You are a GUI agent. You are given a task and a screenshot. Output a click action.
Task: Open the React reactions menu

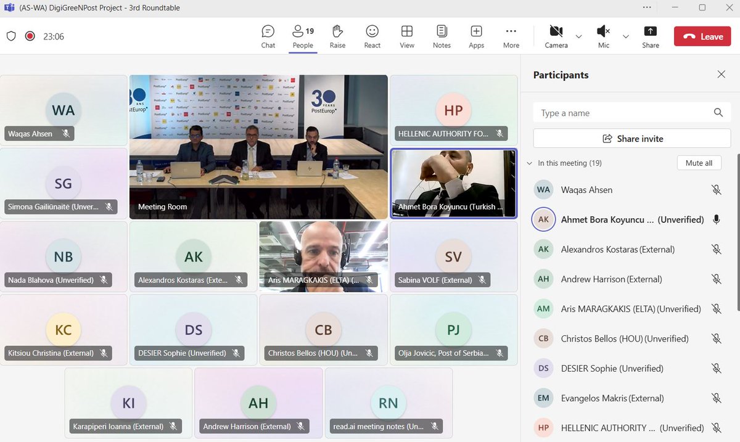coord(372,36)
